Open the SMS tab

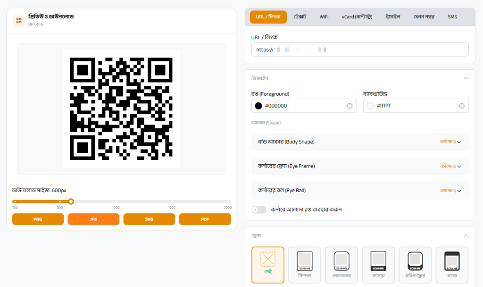452,17
